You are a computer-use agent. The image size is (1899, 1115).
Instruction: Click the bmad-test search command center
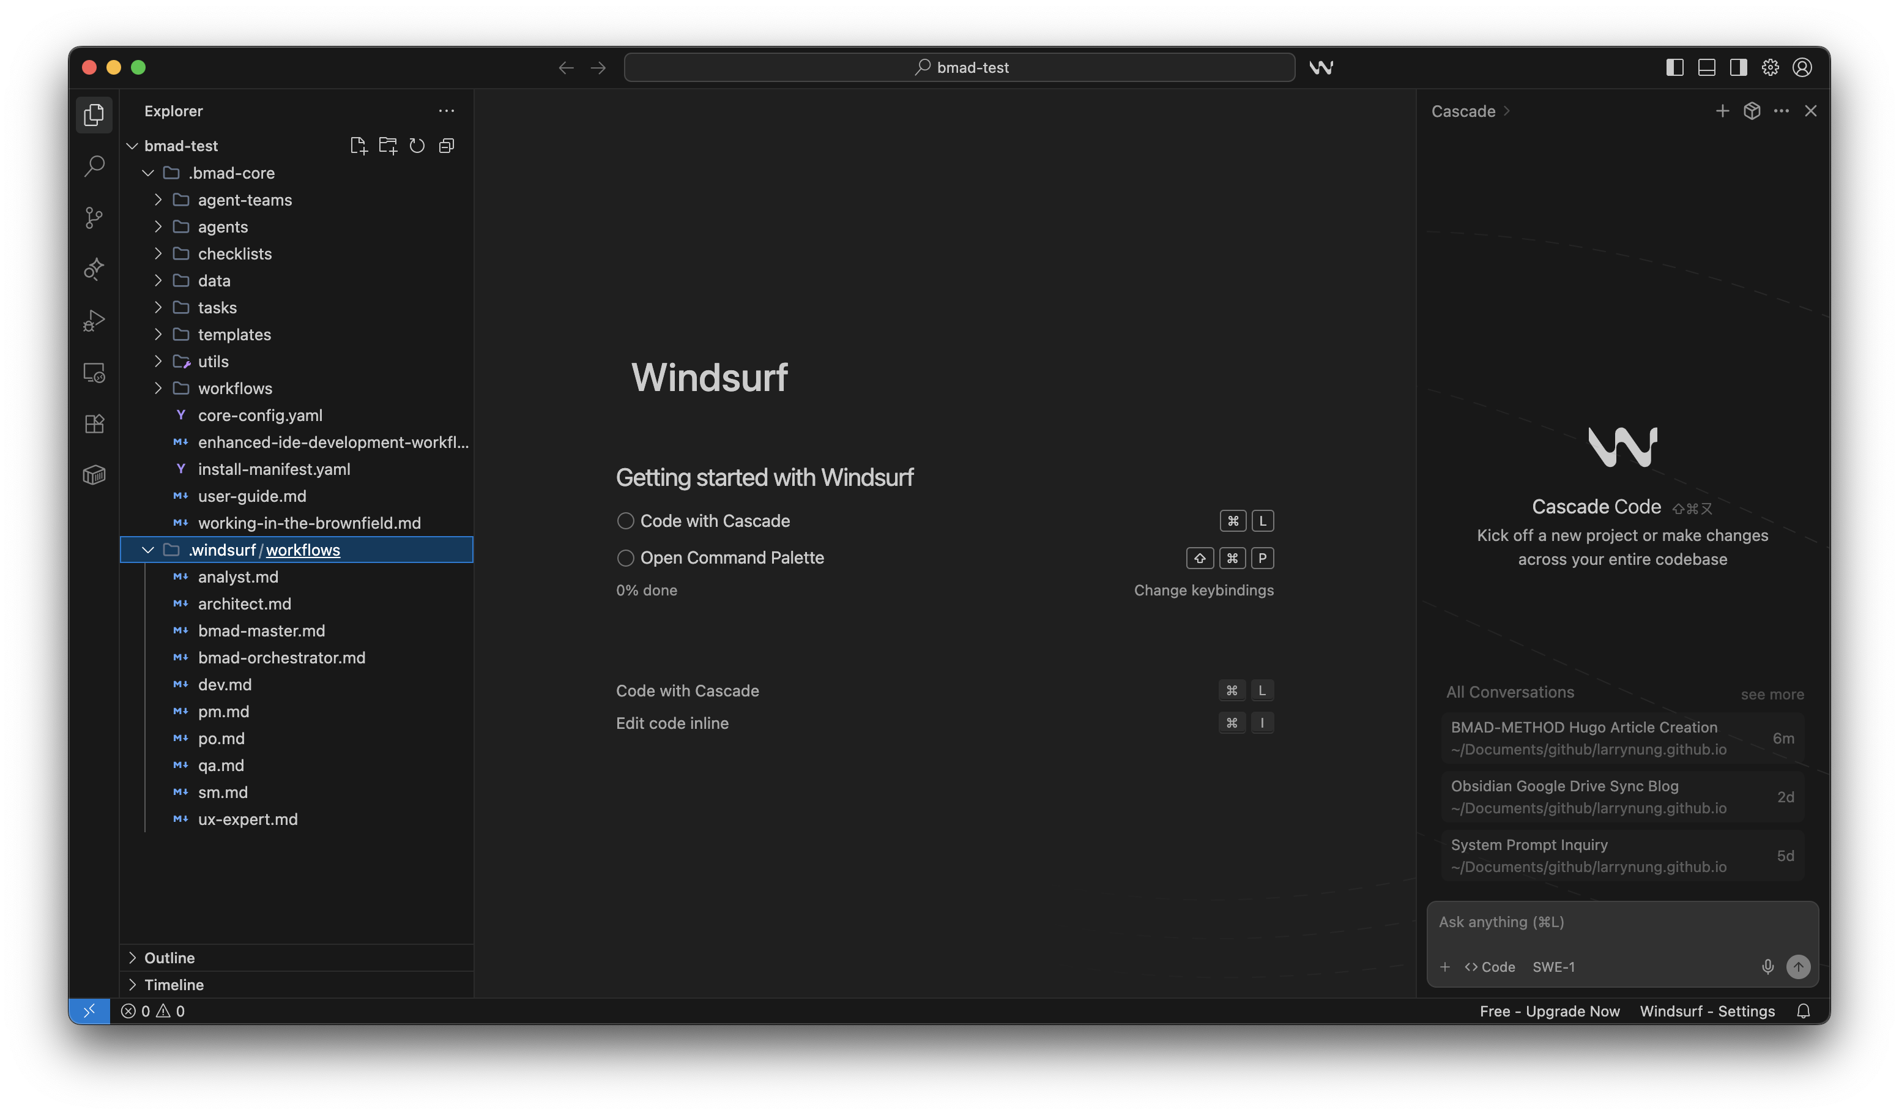(959, 68)
